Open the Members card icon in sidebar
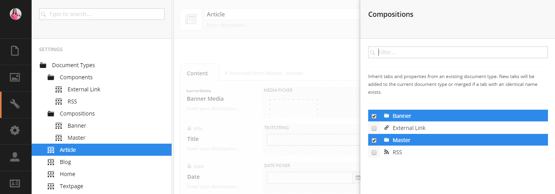The height and width of the screenshot is (194, 555). tap(15, 183)
